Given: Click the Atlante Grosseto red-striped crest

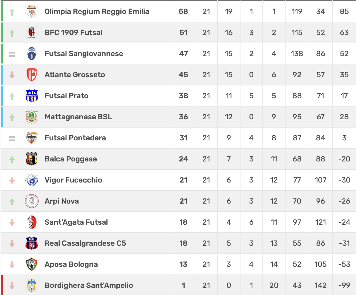Looking at the screenshot, I should (x=32, y=75).
